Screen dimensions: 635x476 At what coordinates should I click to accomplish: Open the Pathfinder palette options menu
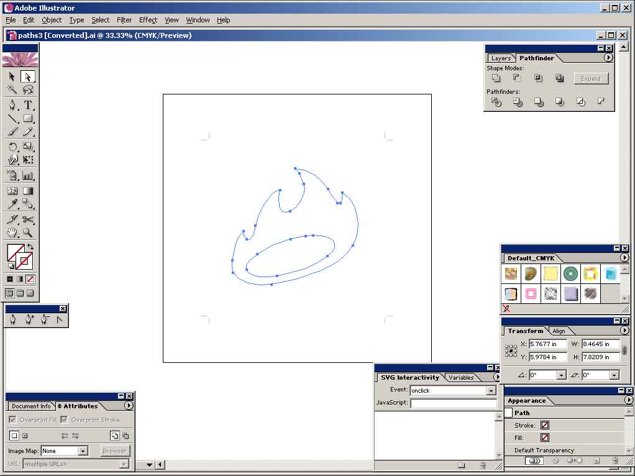click(608, 58)
